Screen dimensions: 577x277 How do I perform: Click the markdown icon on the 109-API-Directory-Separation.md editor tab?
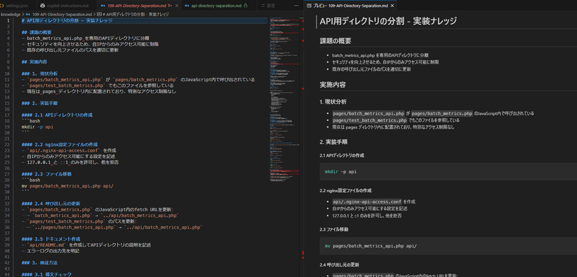coord(103,6)
